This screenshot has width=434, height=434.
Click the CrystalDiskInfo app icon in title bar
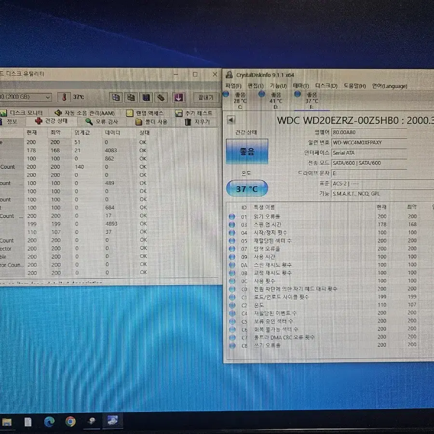click(x=229, y=75)
